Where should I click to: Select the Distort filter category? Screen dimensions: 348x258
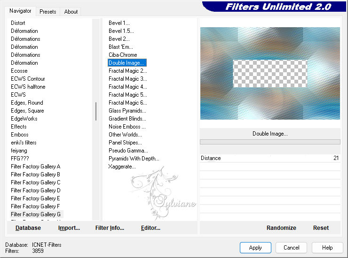(x=18, y=23)
